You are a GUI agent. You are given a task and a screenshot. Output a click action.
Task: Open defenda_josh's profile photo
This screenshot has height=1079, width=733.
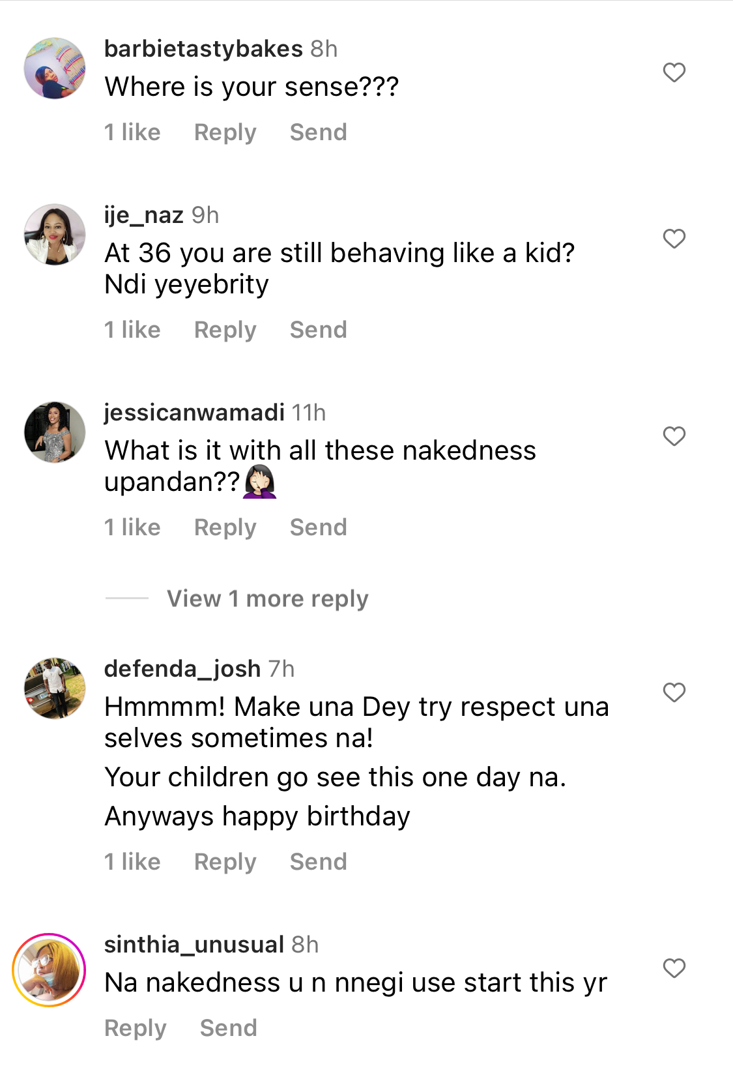pos(55,688)
